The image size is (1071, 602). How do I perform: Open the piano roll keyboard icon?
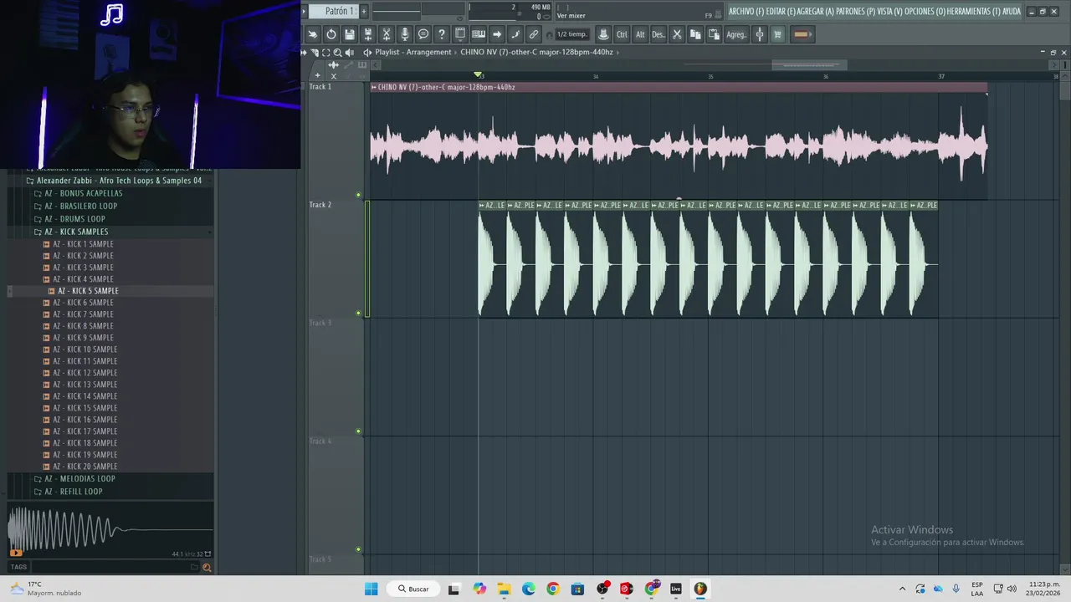(x=479, y=34)
